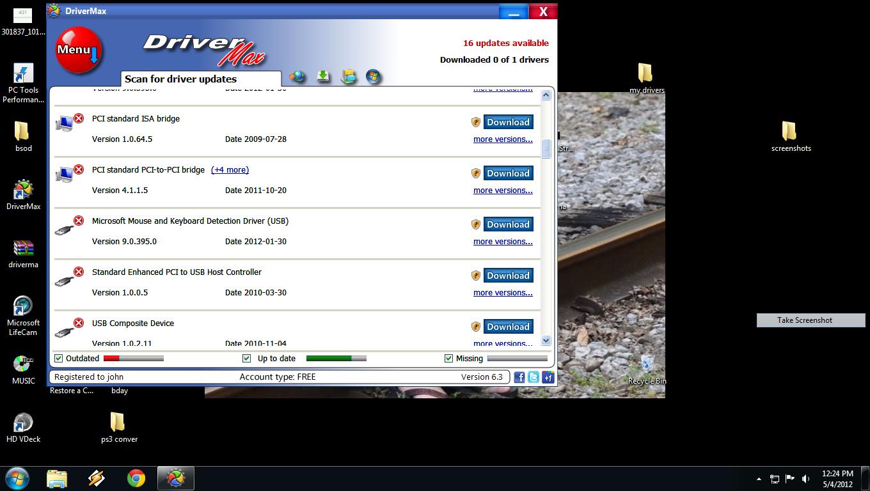Click the driver list scroll down arrow
Screen dimensions: 870x491
tap(546, 341)
